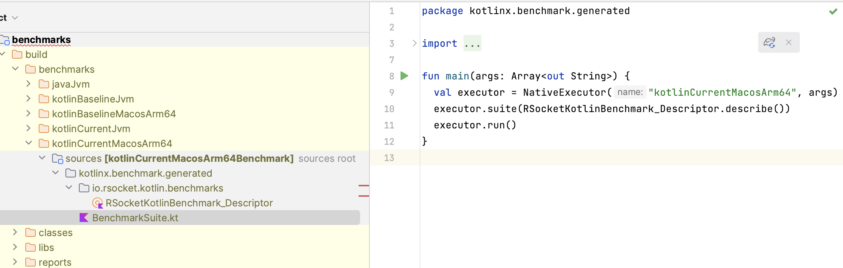
Task: Click the sources root folder icon
Action: 57,158
